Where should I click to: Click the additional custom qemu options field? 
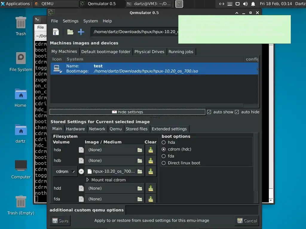coord(192,210)
